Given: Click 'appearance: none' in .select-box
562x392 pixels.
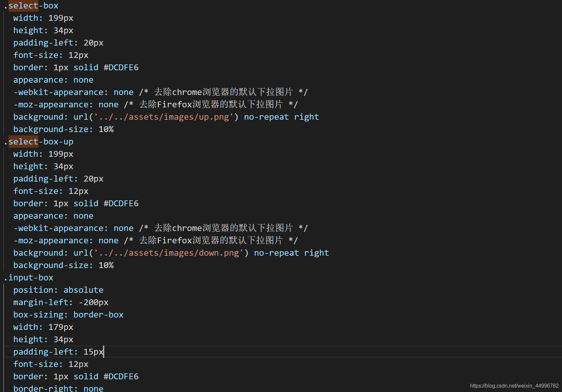Looking at the screenshot, I should pos(53,80).
